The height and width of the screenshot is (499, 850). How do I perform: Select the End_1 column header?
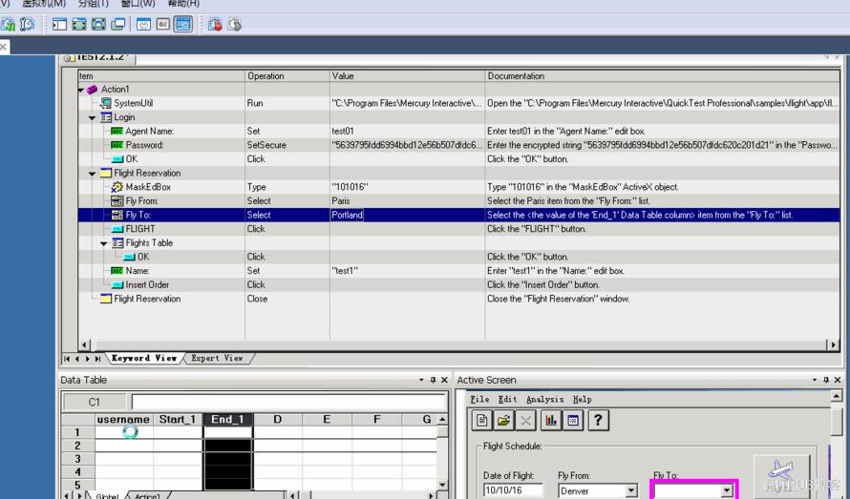pos(227,420)
